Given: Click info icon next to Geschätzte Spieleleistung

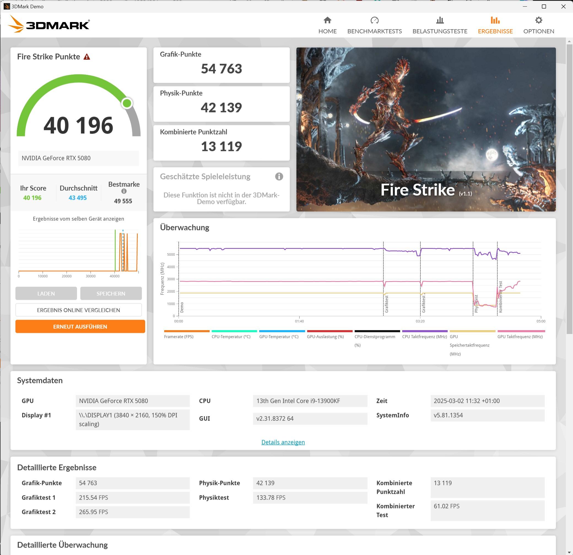Looking at the screenshot, I should tap(279, 176).
